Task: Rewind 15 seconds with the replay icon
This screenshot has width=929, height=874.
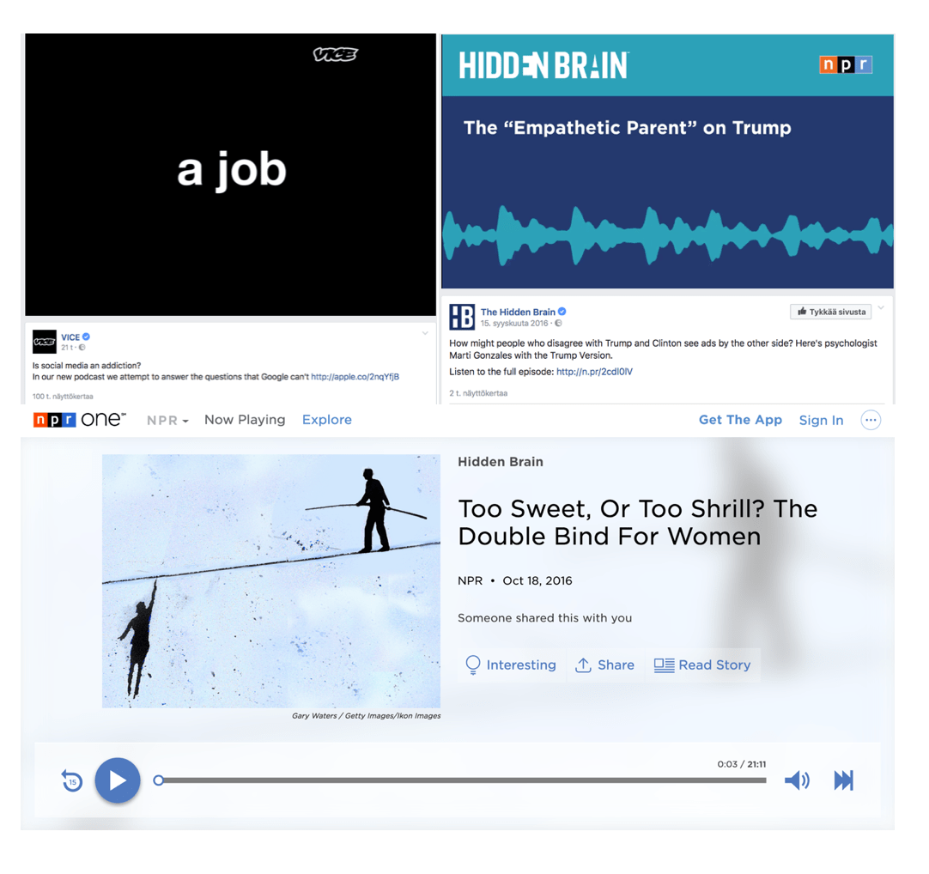Action: click(72, 780)
